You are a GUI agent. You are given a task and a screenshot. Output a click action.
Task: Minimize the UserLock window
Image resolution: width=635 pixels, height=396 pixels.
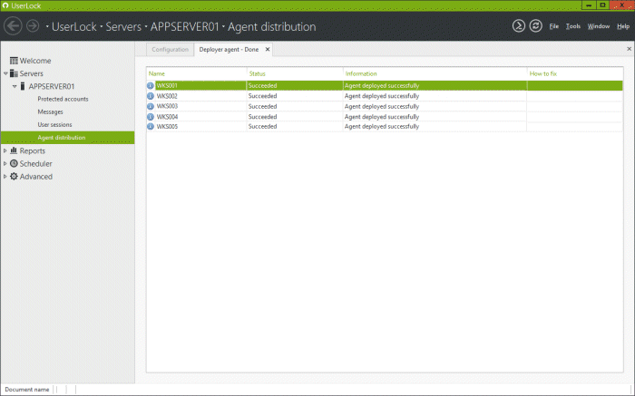tap(589, 5)
